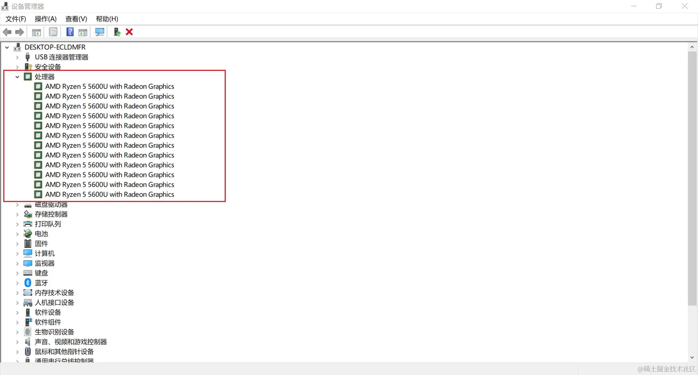This screenshot has width=698, height=375.
Task: Click the 人机接口设备 category icon
Action: click(x=28, y=302)
